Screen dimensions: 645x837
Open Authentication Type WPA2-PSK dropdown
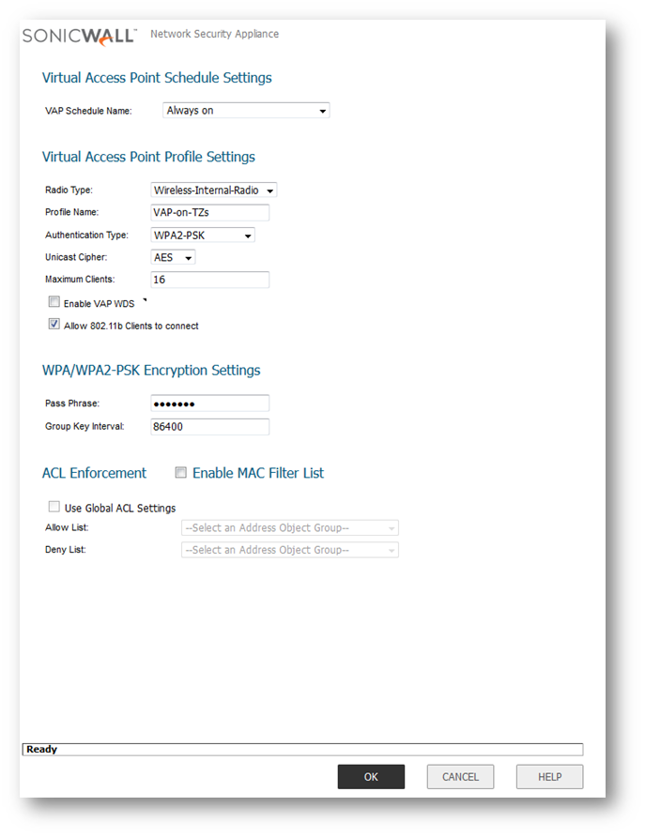[203, 236]
